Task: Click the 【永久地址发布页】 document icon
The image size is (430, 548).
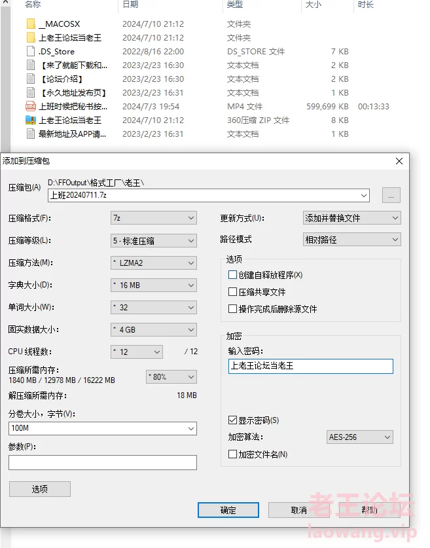Action: [x=31, y=92]
